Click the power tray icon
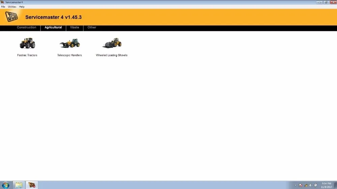The image size is (337, 189). coord(316,185)
